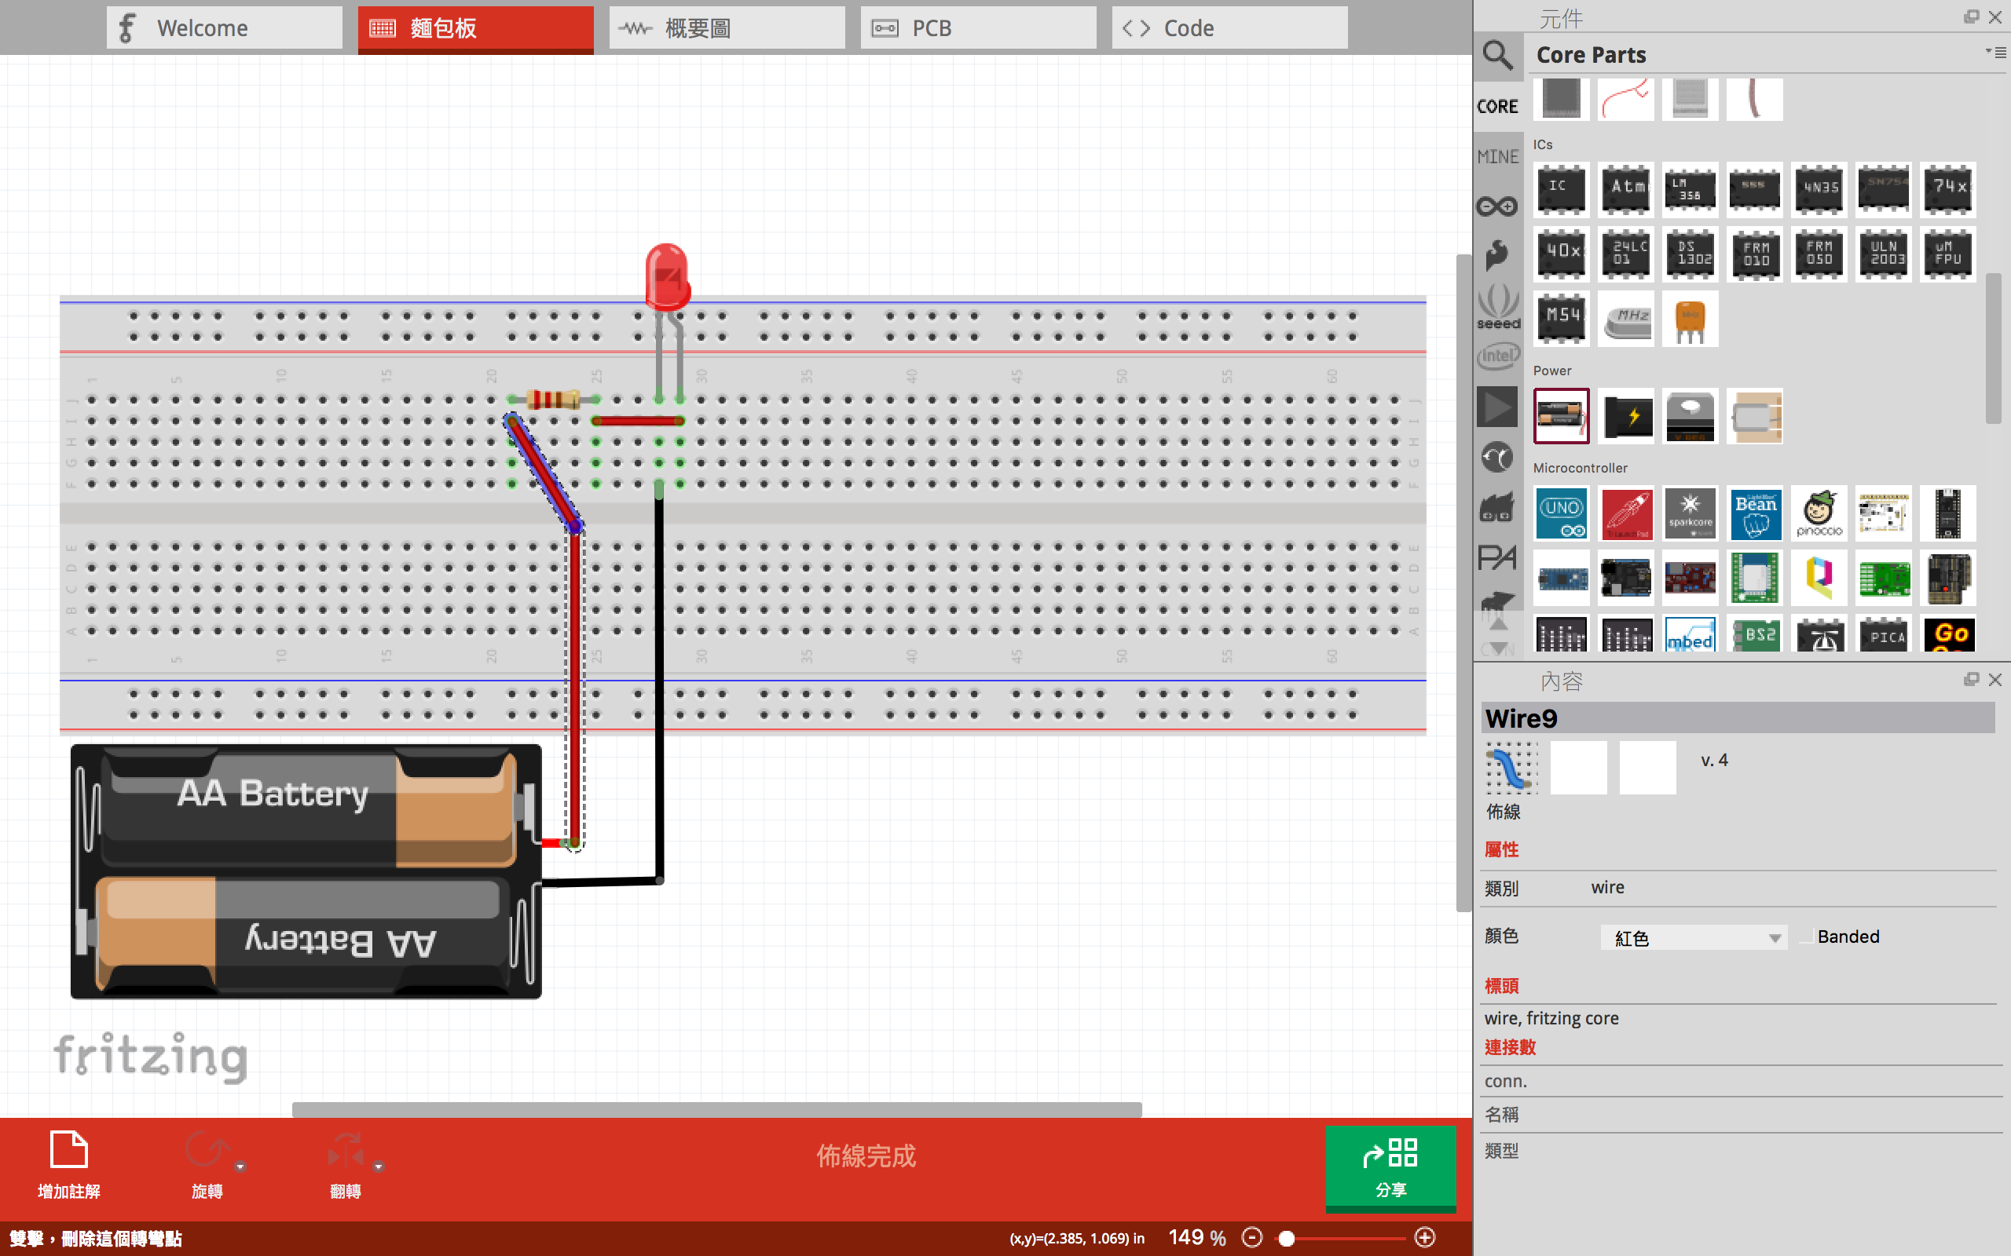
Task: Click the 555 timer IC part
Action: [x=1753, y=188]
